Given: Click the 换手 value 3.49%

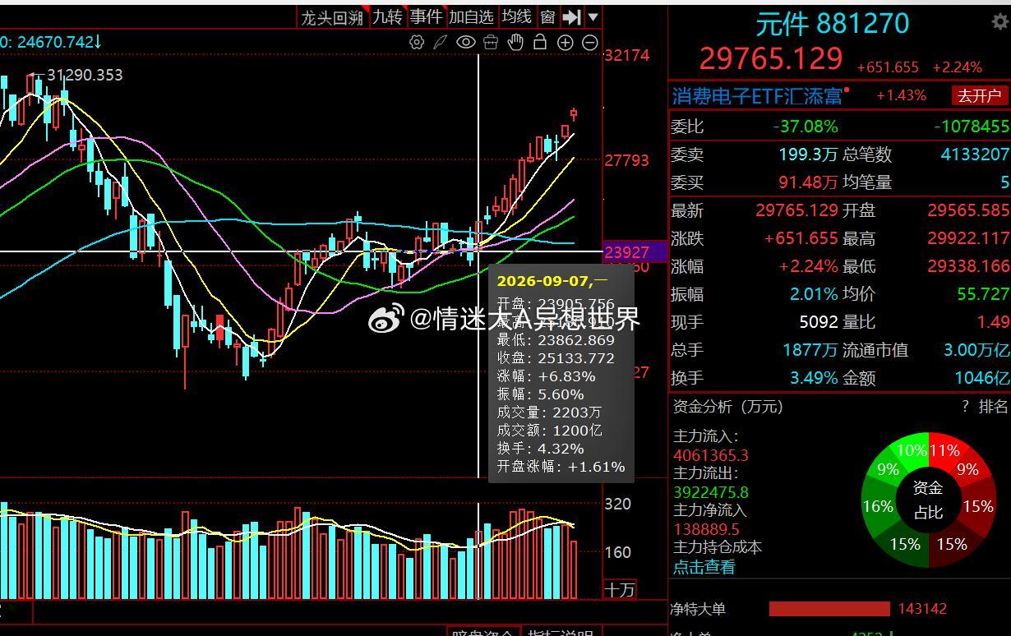Looking at the screenshot, I should (x=814, y=378).
